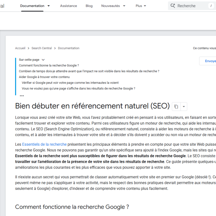216x216 pixels.
Task: Go to the Assistance tab
Action: pos(68,6)
